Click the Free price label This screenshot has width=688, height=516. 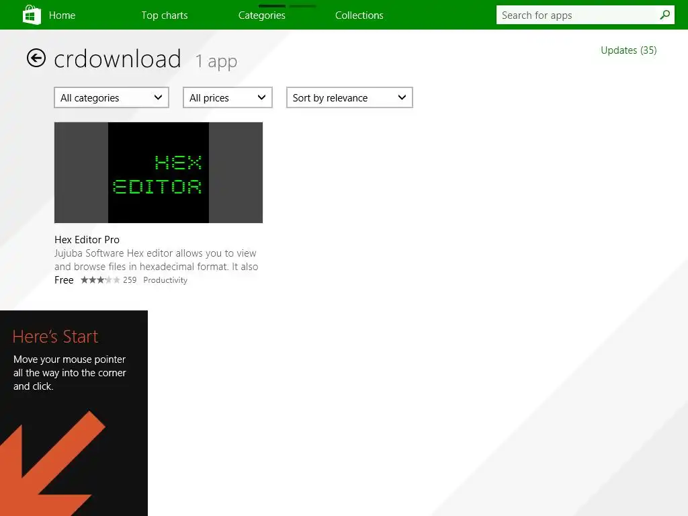(64, 280)
